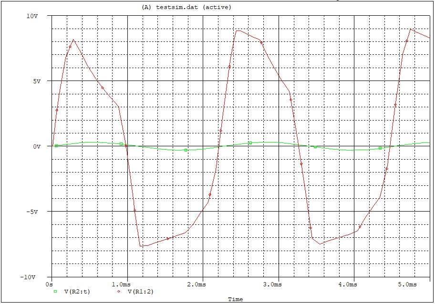Click the 10V Y-axis label
Screen dimensions: 435x304
click(x=32, y=16)
